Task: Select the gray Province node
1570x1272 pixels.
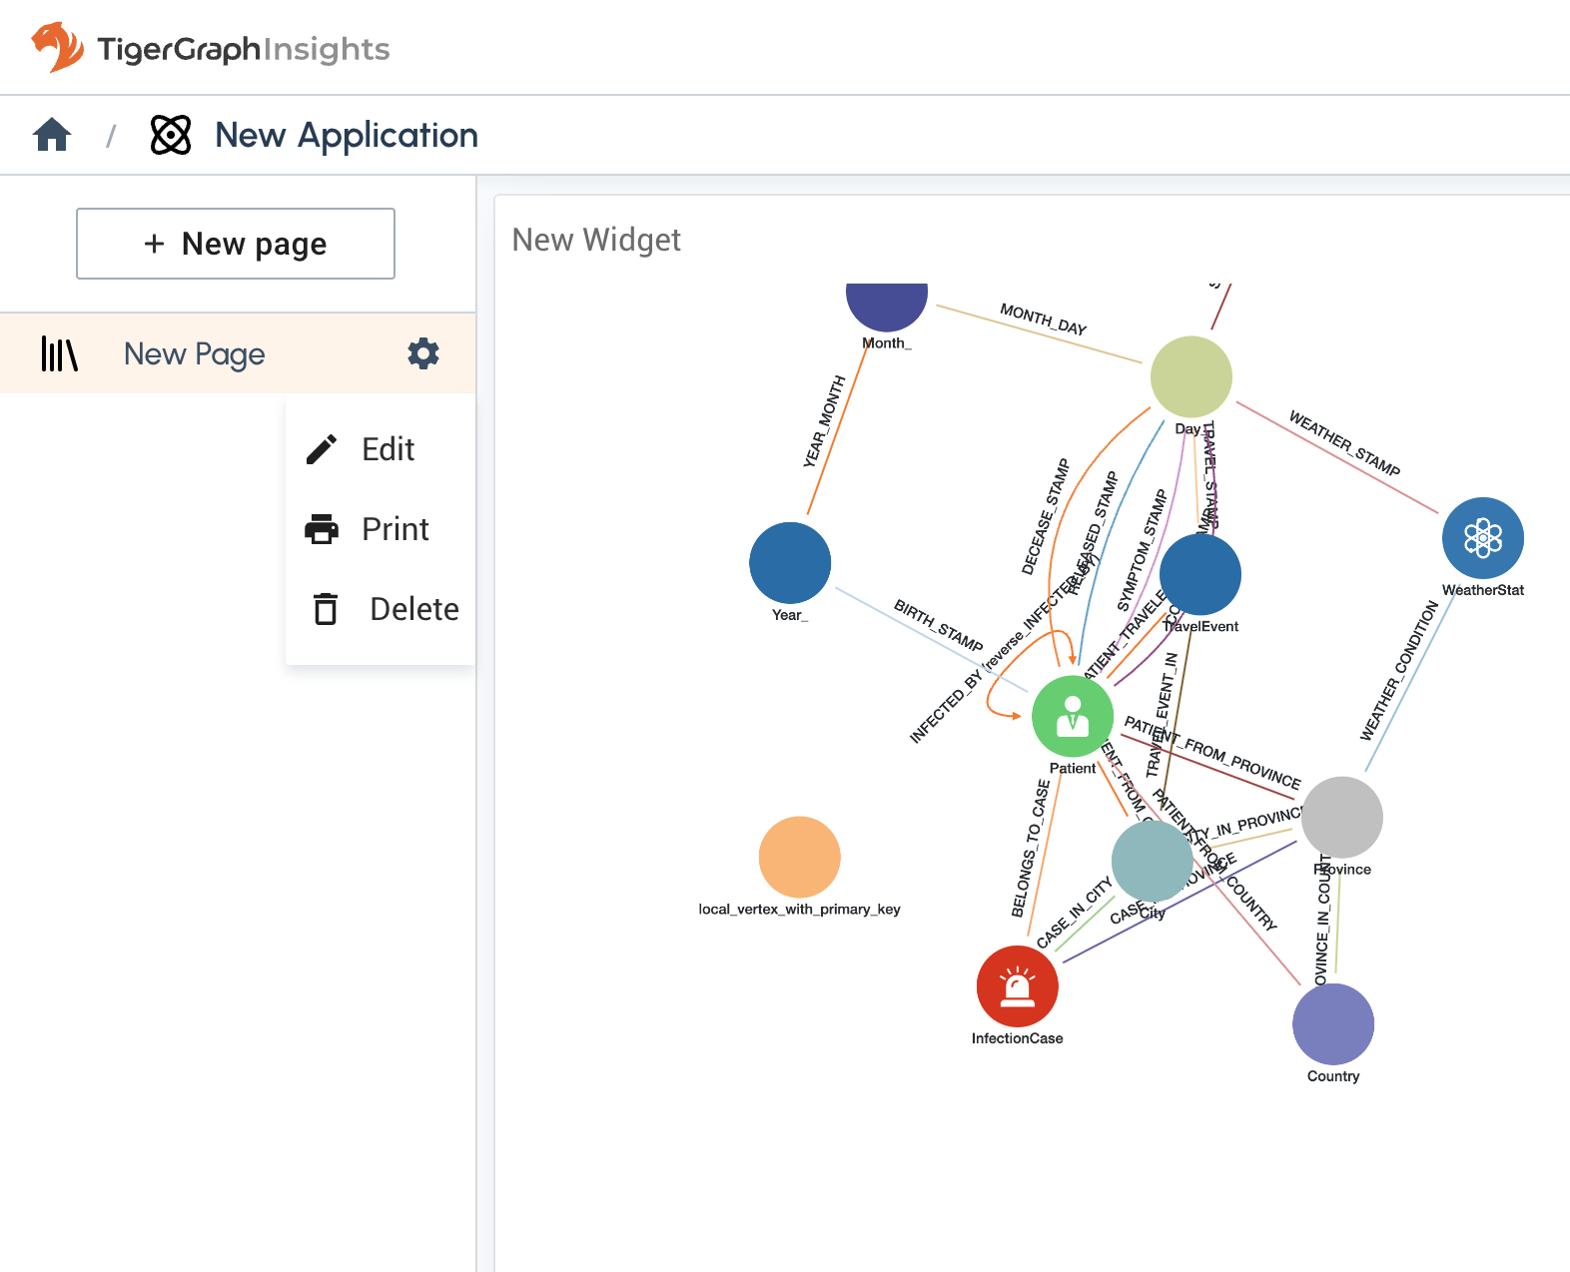Action: coord(1342,817)
